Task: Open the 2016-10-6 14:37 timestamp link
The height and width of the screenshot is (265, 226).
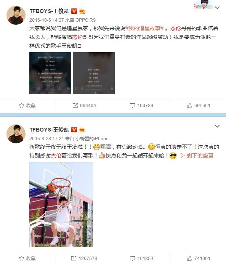Action: 46,20
